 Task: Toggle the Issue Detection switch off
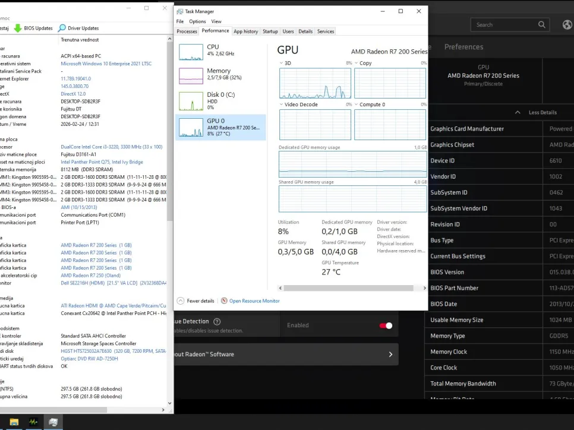click(386, 325)
